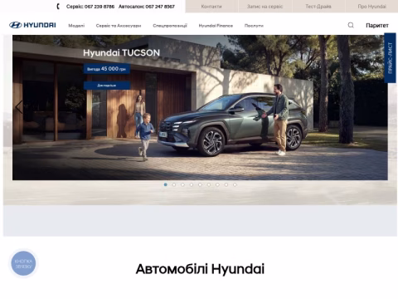Click the phone handset icon
Viewport: 398px width, 299px height.
(x=58, y=7)
